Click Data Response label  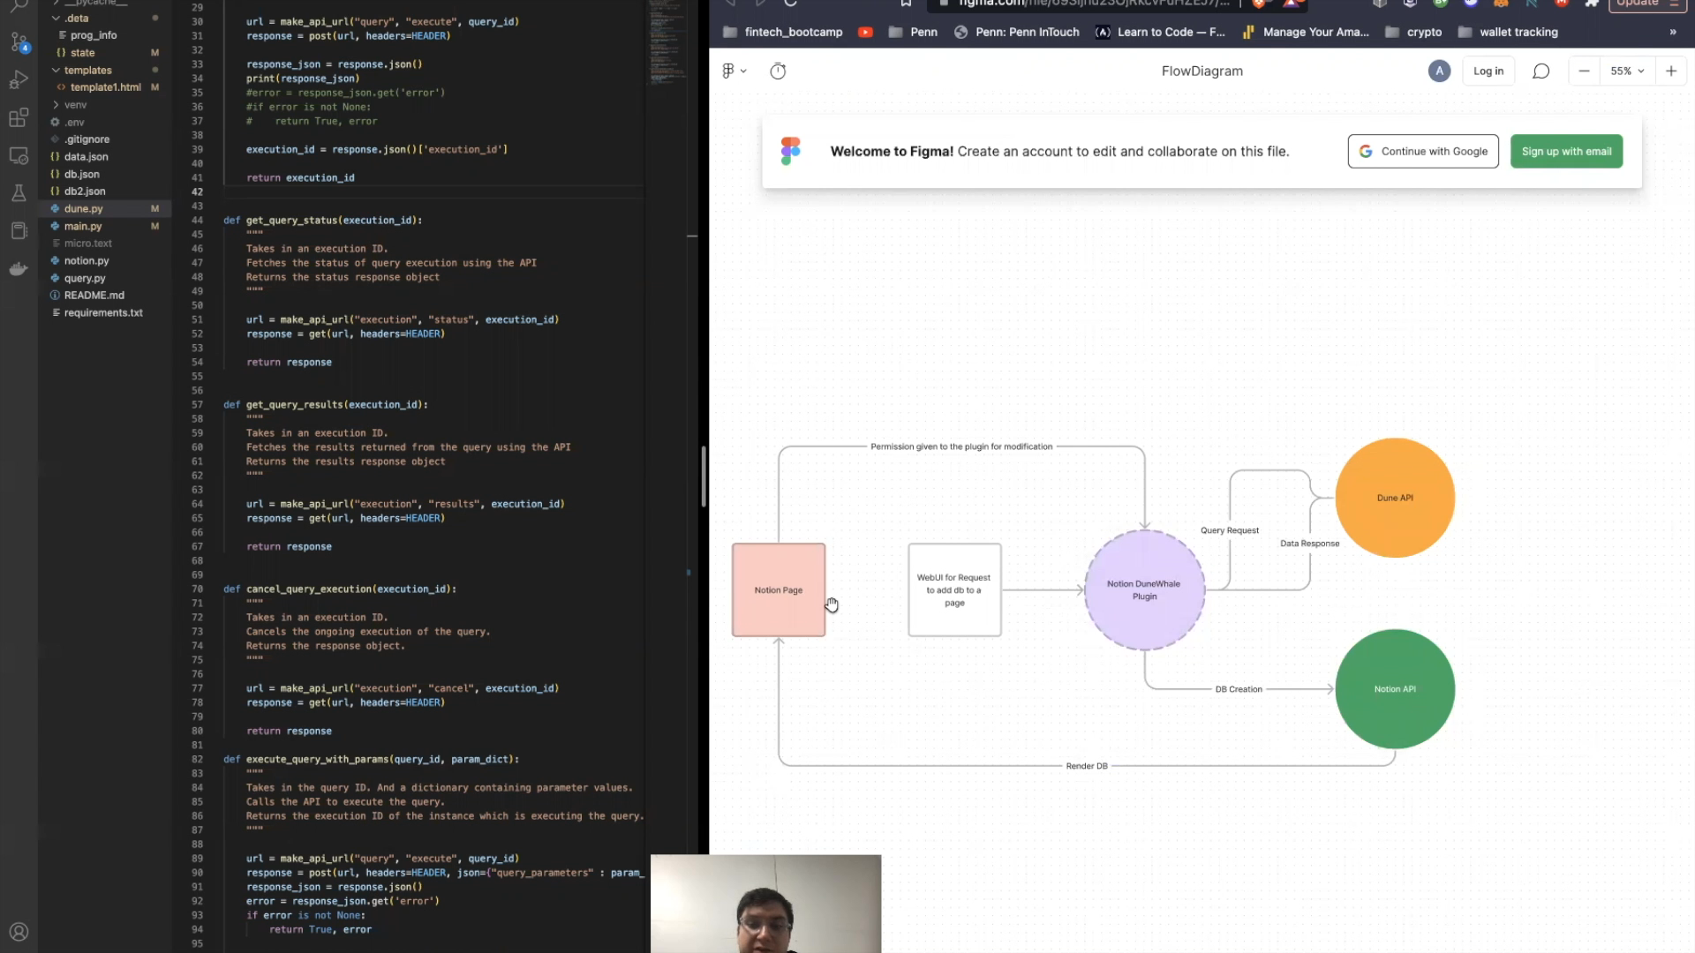point(1309,544)
